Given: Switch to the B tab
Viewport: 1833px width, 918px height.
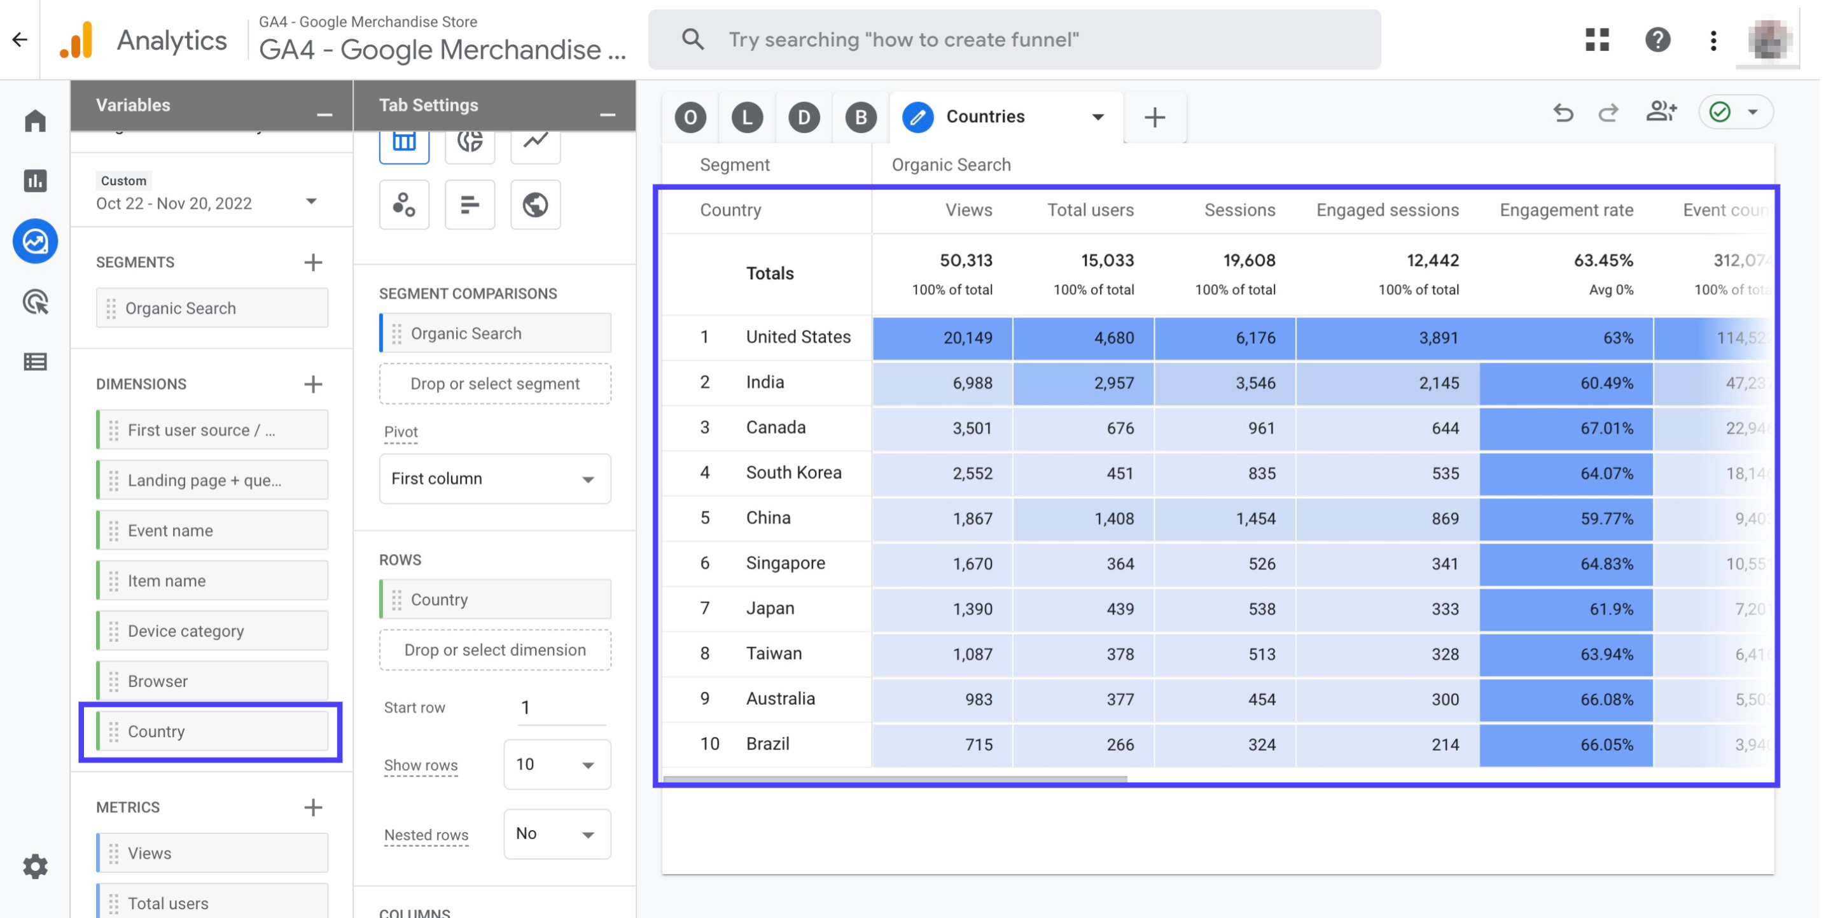Looking at the screenshot, I should click(x=860, y=116).
